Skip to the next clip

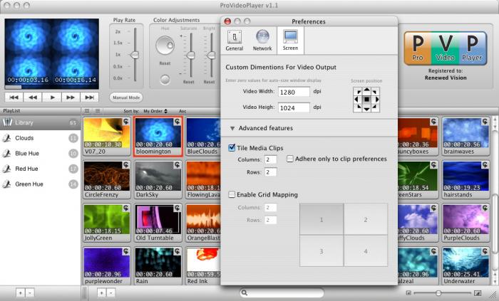89,97
